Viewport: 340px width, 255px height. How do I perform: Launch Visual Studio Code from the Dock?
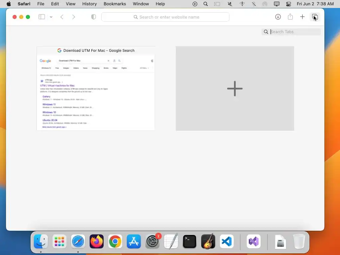(226, 241)
